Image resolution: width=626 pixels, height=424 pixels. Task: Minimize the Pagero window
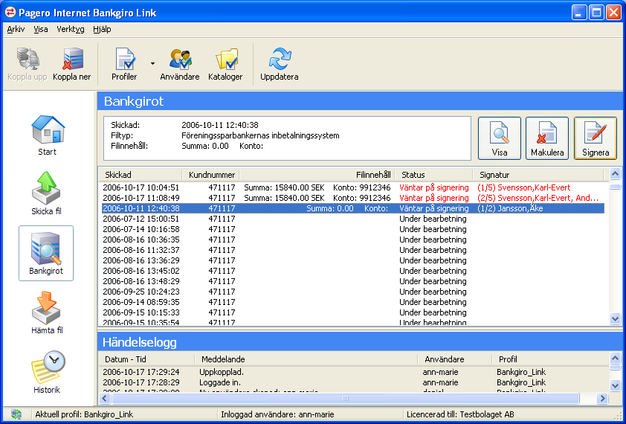[x=579, y=13]
